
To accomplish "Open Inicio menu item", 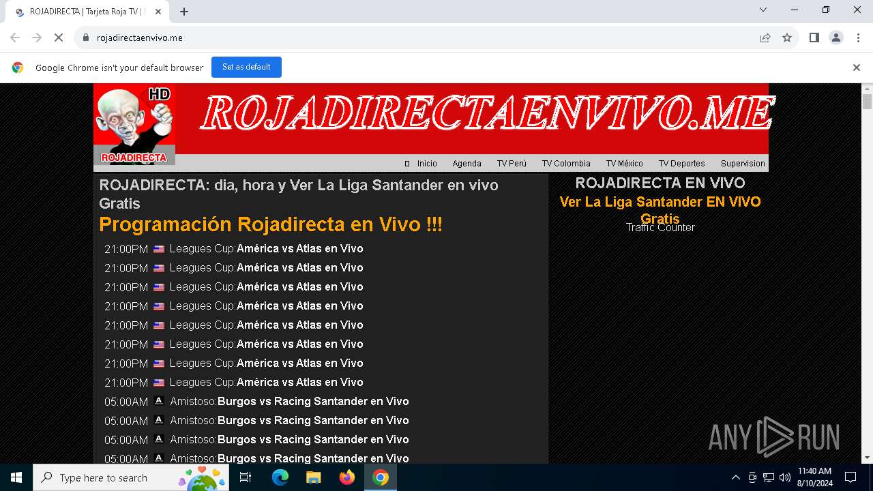I will (x=427, y=164).
